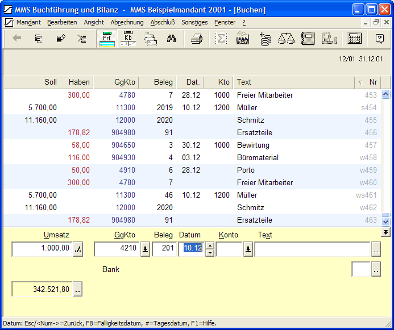Image resolution: width=394 pixels, height=330 pixels.
Task: Toggle the plus/minus sign button beside Umsatz
Action: (78, 249)
